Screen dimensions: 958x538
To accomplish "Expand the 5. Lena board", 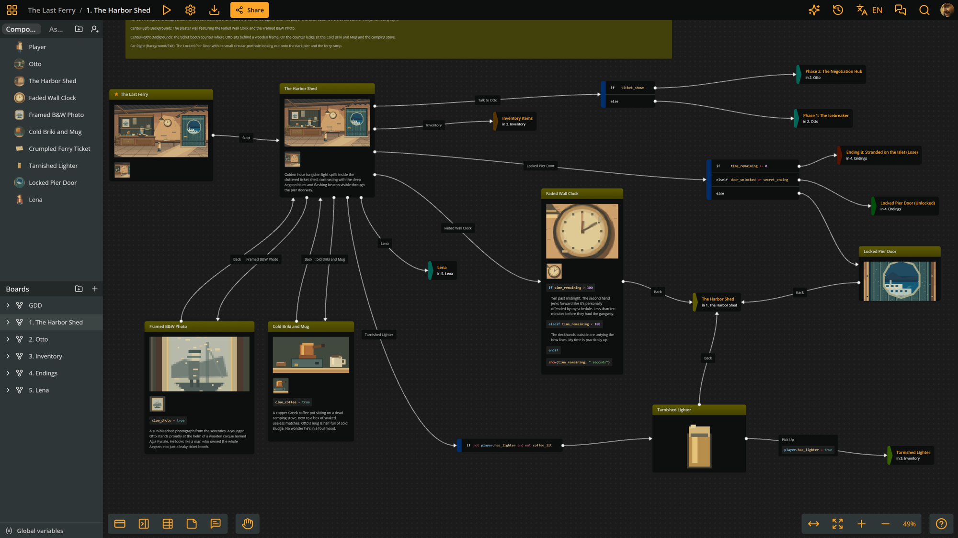I will coord(8,390).
